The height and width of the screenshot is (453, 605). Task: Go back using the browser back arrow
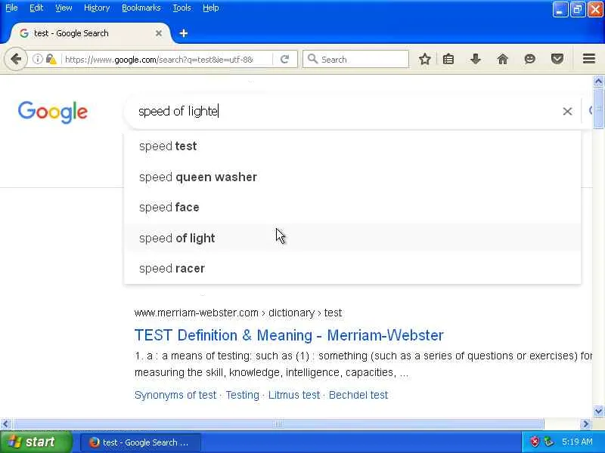(16, 59)
